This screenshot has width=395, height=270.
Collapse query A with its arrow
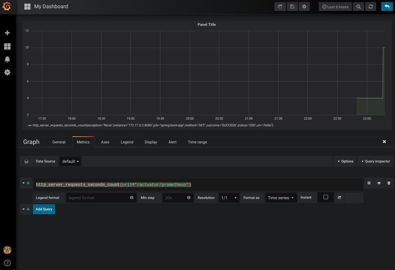click(24, 183)
